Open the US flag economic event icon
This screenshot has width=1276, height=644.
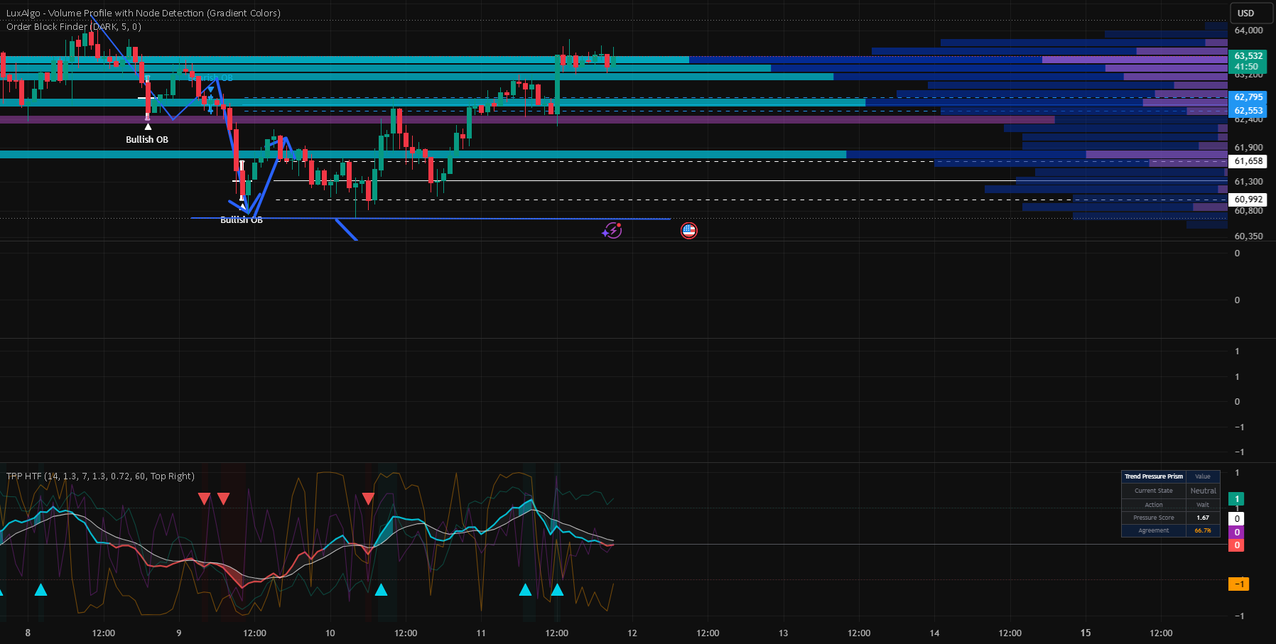(x=688, y=230)
